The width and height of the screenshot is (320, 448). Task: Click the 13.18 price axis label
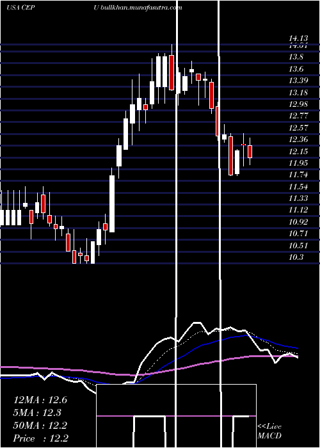click(x=298, y=93)
